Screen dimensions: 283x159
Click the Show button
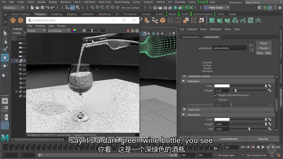(260, 53)
